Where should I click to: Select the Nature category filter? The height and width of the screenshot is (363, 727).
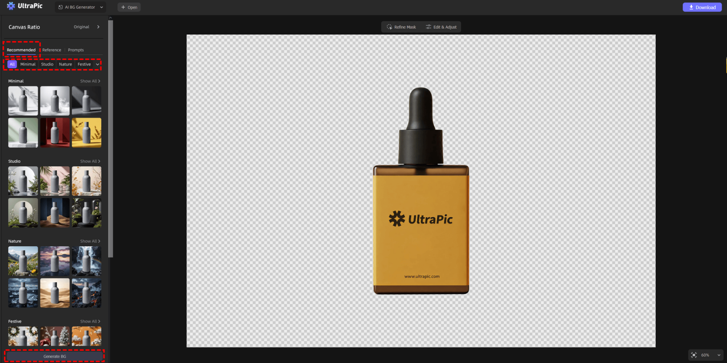[65, 65]
